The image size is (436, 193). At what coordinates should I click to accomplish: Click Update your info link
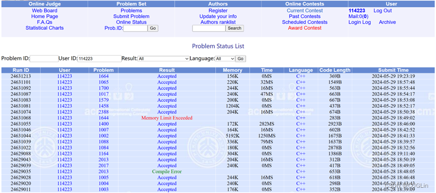pyautogui.click(x=218, y=16)
